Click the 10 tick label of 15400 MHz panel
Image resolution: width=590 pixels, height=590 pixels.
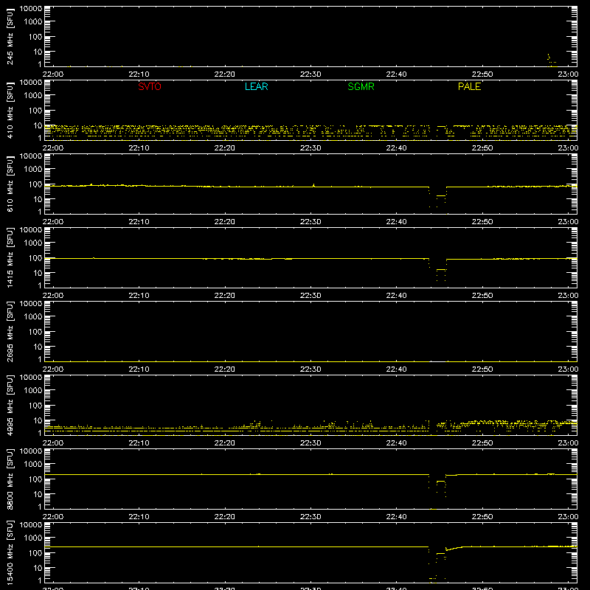point(38,568)
